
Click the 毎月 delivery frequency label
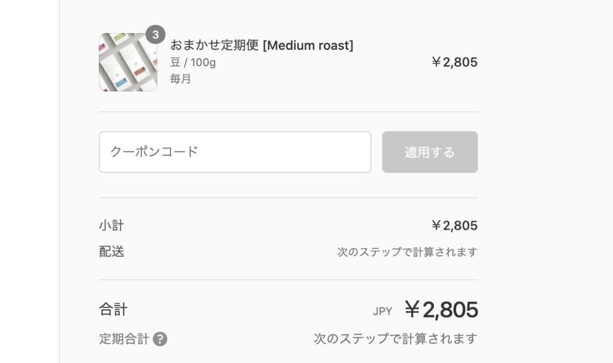pyautogui.click(x=180, y=78)
